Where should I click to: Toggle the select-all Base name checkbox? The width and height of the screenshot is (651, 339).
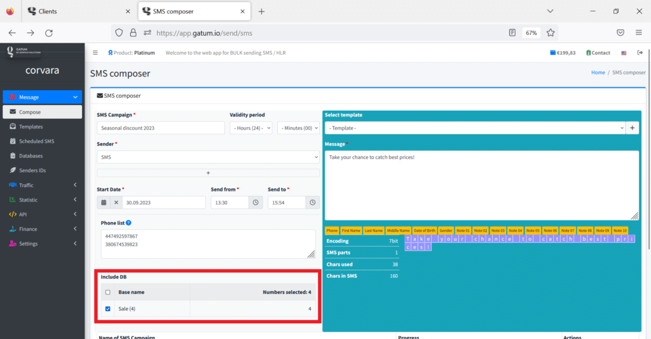pyautogui.click(x=107, y=293)
